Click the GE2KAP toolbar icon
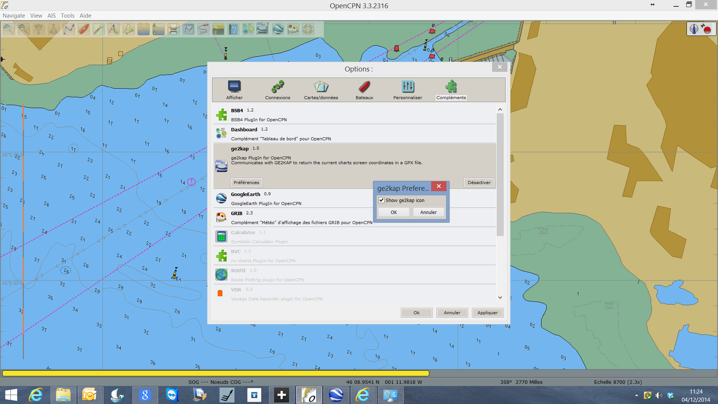This screenshot has height=404, width=718. coord(263,29)
